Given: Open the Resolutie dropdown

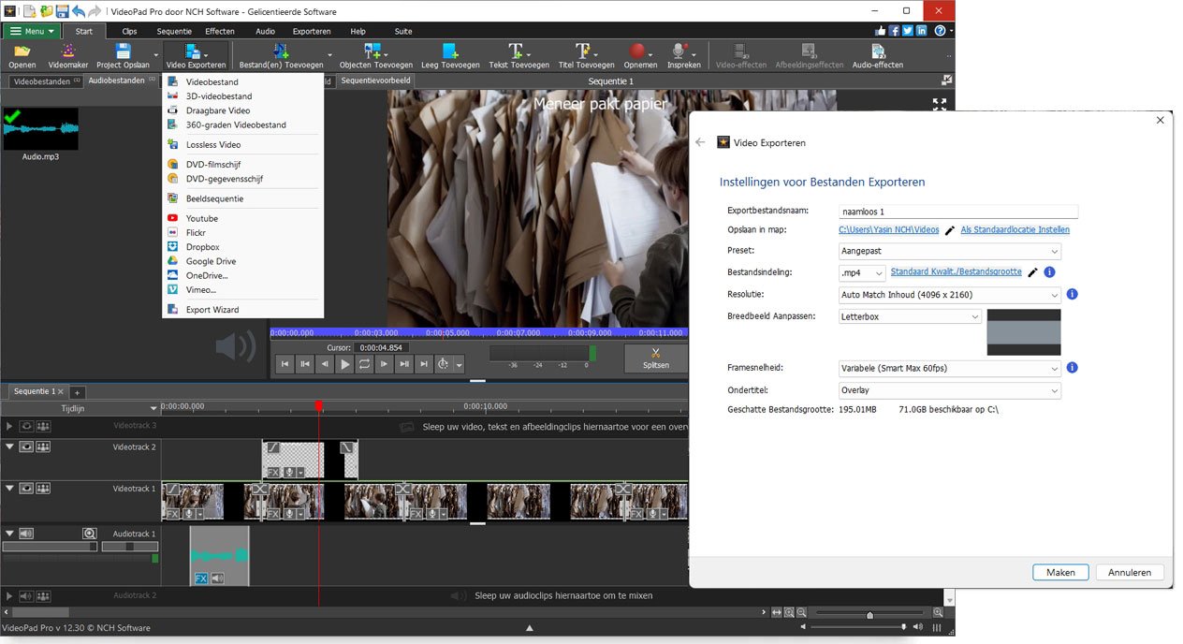Looking at the screenshot, I should point(950,294).
